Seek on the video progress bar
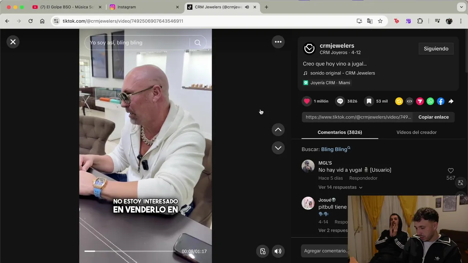This screenshot has width=468, height=263. [x=129, y=251]
